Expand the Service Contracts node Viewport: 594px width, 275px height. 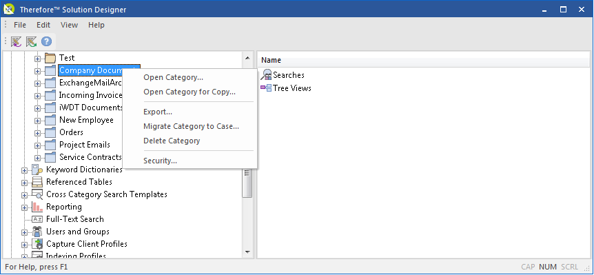[x=37, y=158]
